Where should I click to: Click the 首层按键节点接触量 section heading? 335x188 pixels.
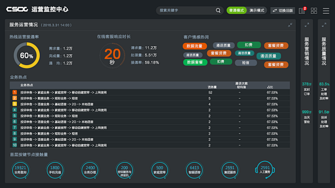click(x=29, y=154)
